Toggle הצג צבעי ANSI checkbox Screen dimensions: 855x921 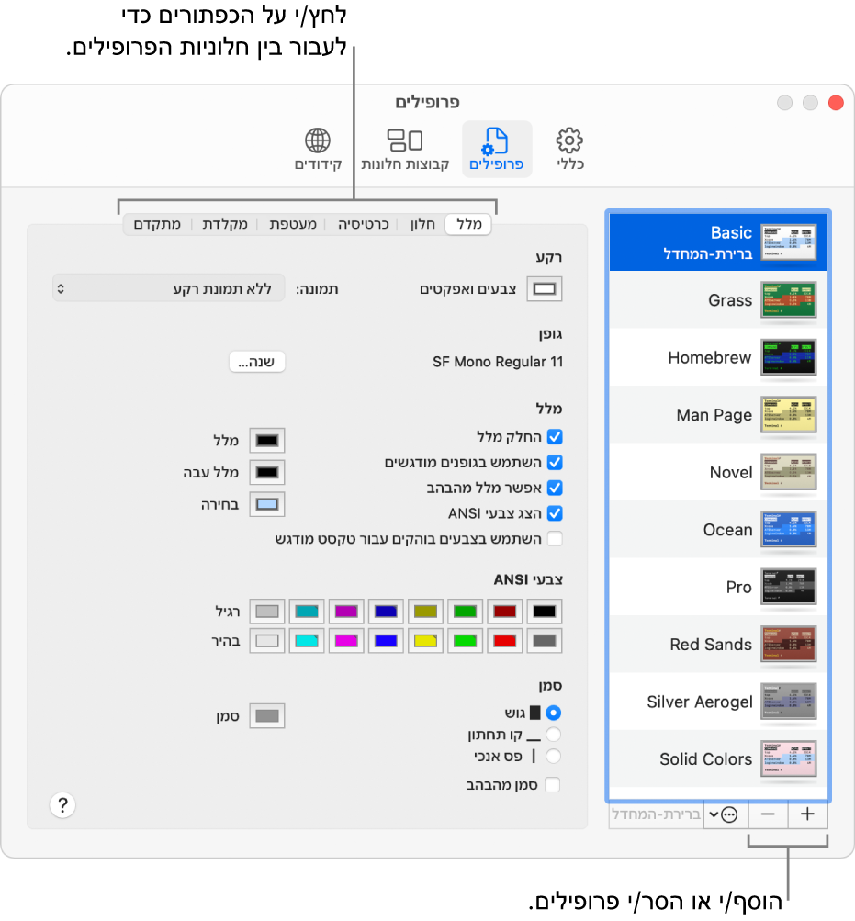pyautogui.click(x=555, y=513)
